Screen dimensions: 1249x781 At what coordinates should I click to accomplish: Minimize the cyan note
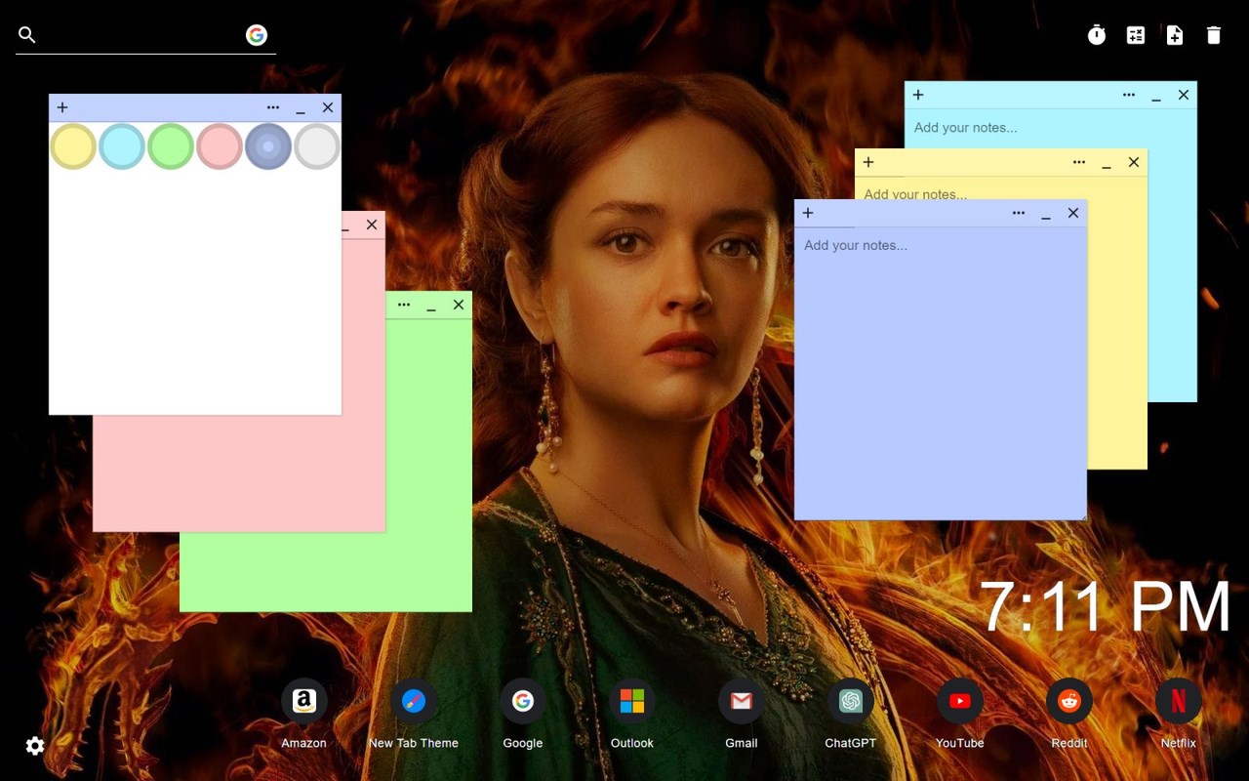click(x=1156, y=97)
